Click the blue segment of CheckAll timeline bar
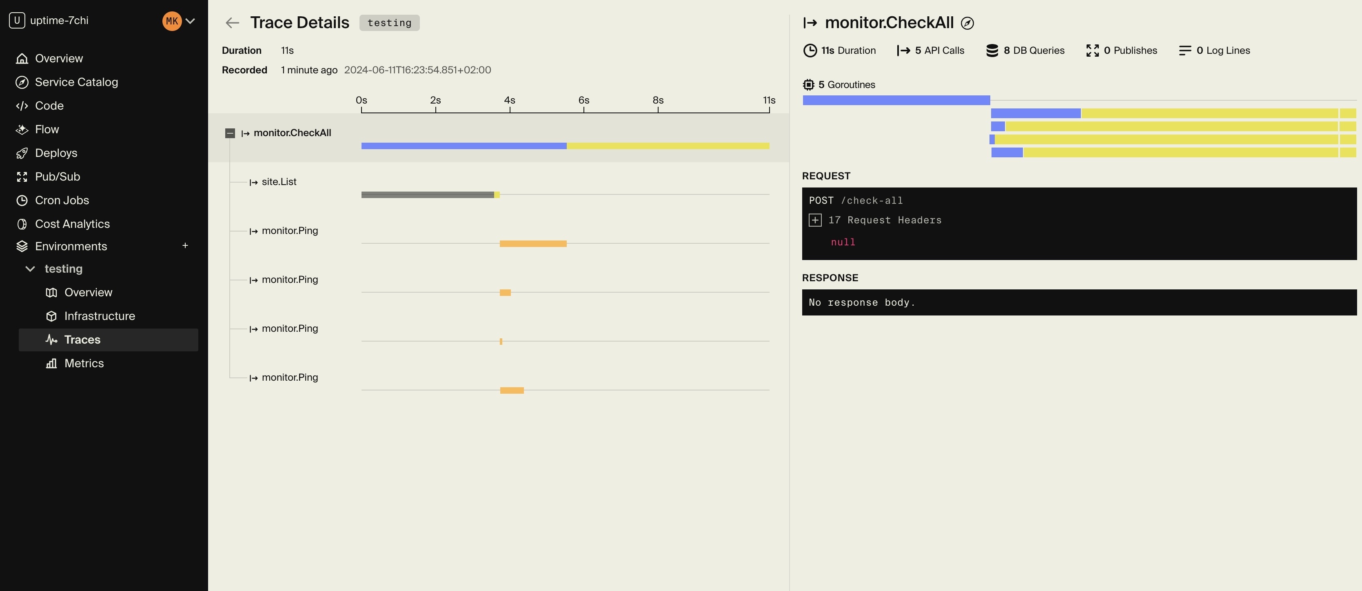This screenshot has width=1362, height=591. click(463, 146)
